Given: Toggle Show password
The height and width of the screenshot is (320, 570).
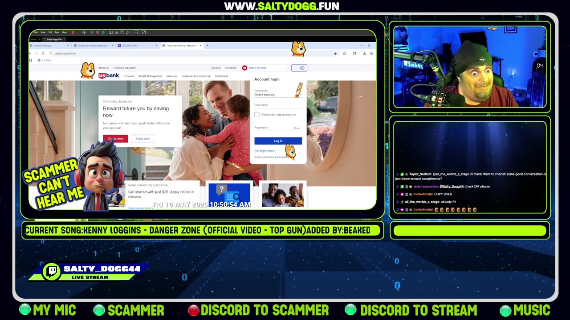Looking at the screenshot, I should pos(297,128).
